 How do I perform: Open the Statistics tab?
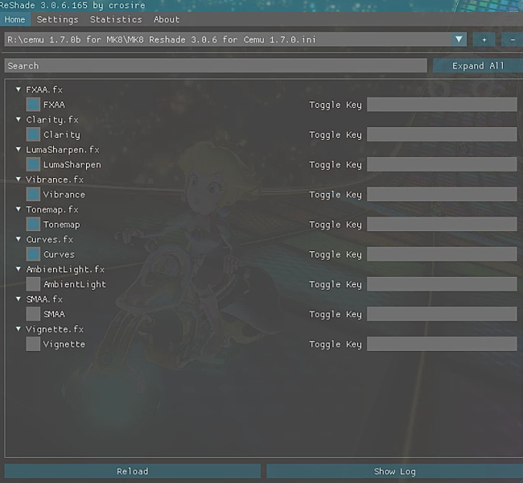[116, 19]
